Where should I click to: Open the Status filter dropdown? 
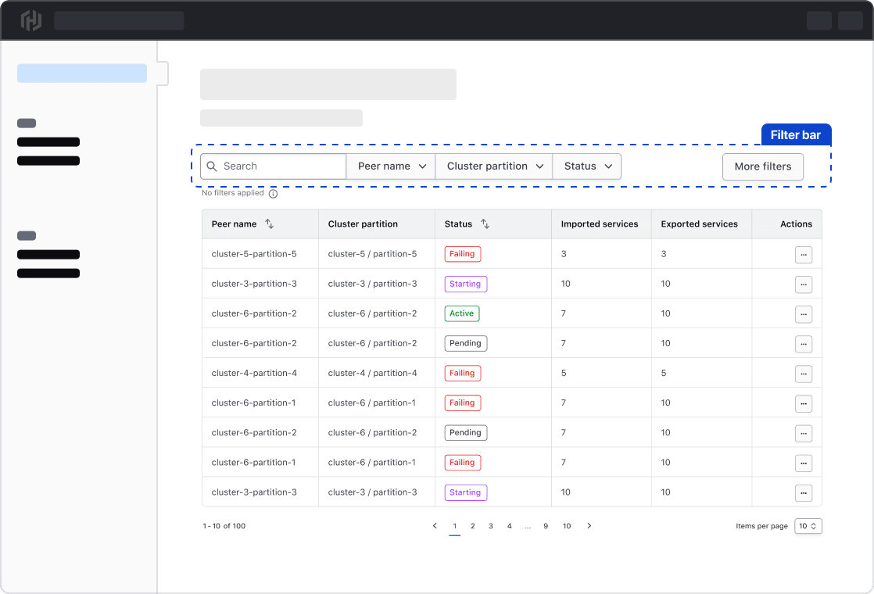pos(587,166)
